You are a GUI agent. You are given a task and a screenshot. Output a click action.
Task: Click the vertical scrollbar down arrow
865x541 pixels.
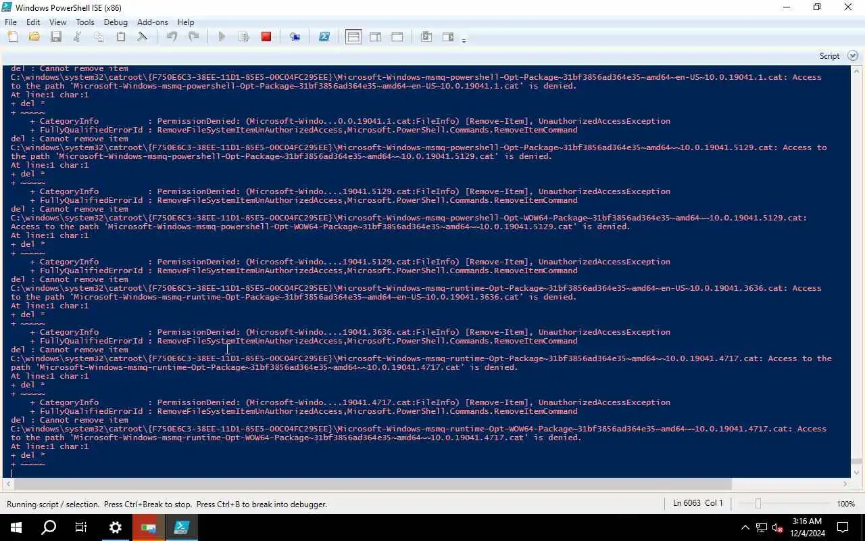point(857,472)
